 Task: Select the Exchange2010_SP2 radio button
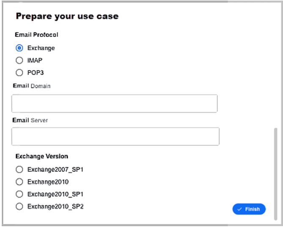[19, 206]
